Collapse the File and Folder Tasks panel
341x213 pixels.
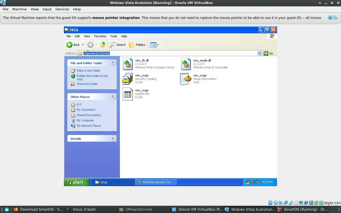tap(113, 63)
